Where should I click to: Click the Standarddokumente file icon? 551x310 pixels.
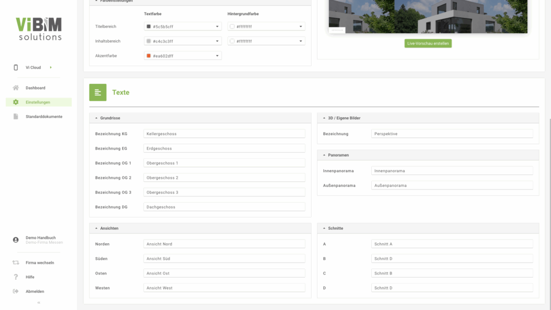pos(16,116)
